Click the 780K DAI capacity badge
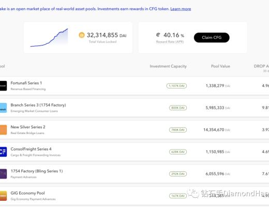The image size is (269, 207). tap(178, 130)
